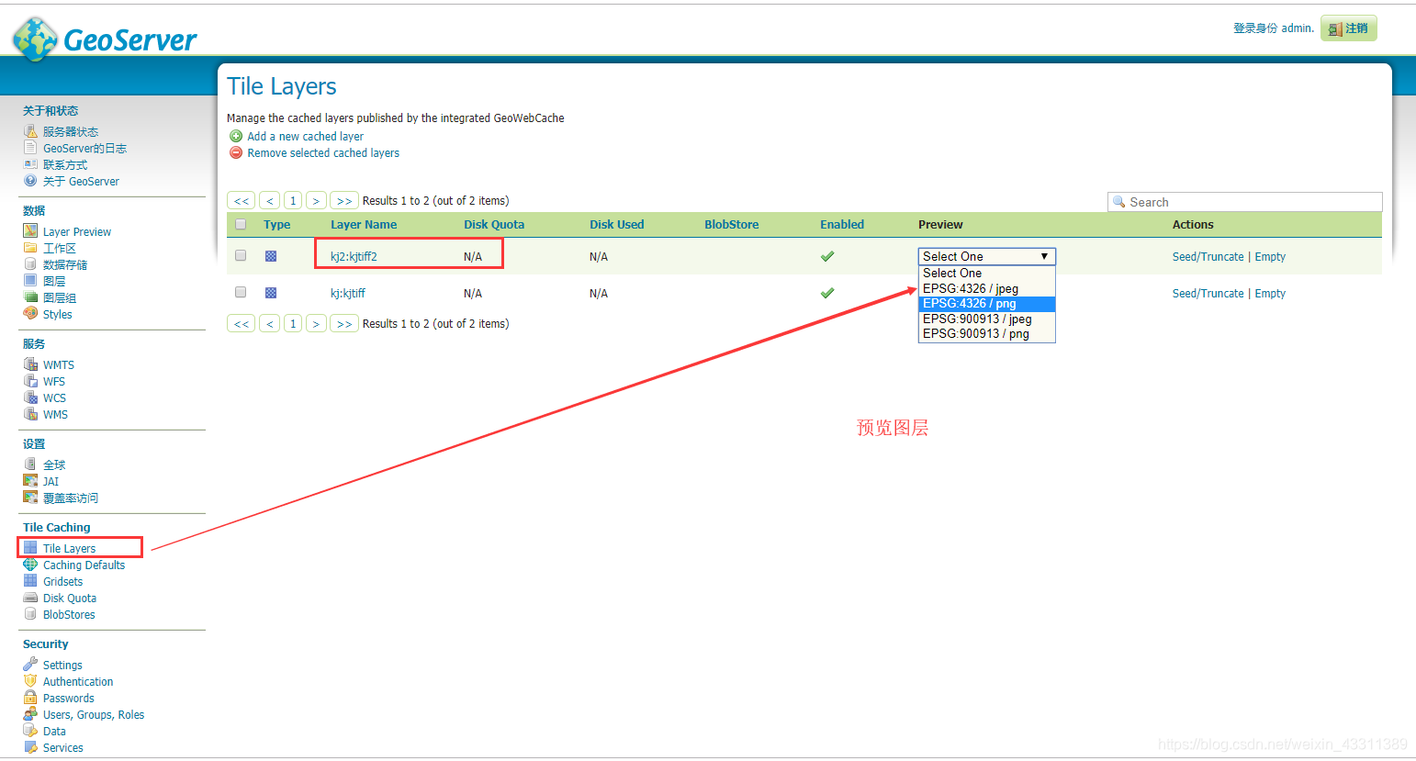Click Seed/Truncate for kj2:kjtiff2
1416x761 pixels.
(1208, 256)
